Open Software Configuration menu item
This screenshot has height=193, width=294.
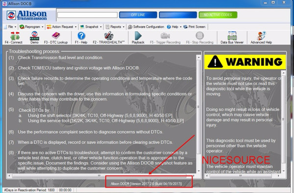pyautogui.click(x=146, y=27)
